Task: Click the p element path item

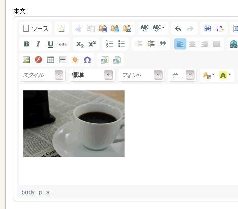Action: tap(40, 192)
